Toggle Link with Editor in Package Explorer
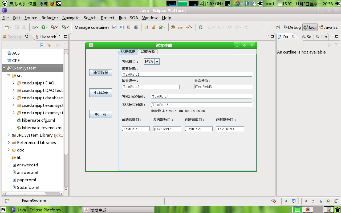Screen dimensions: 341x213 (x=48, y=45)
